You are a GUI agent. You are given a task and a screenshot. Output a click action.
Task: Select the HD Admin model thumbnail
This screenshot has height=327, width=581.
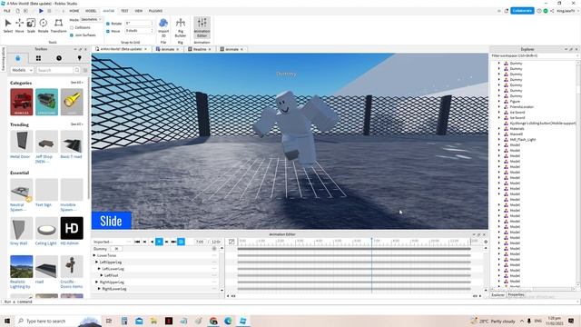click(72, 228)
